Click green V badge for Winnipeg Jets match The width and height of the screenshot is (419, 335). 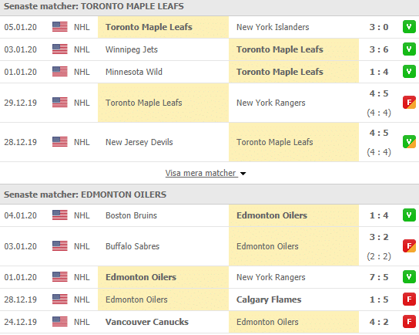click(x=409, y=49)
